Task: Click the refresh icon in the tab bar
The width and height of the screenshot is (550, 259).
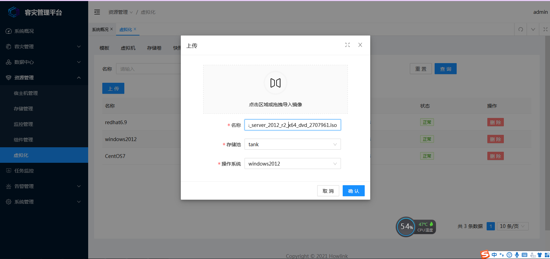Action: (x=521, y=29)
